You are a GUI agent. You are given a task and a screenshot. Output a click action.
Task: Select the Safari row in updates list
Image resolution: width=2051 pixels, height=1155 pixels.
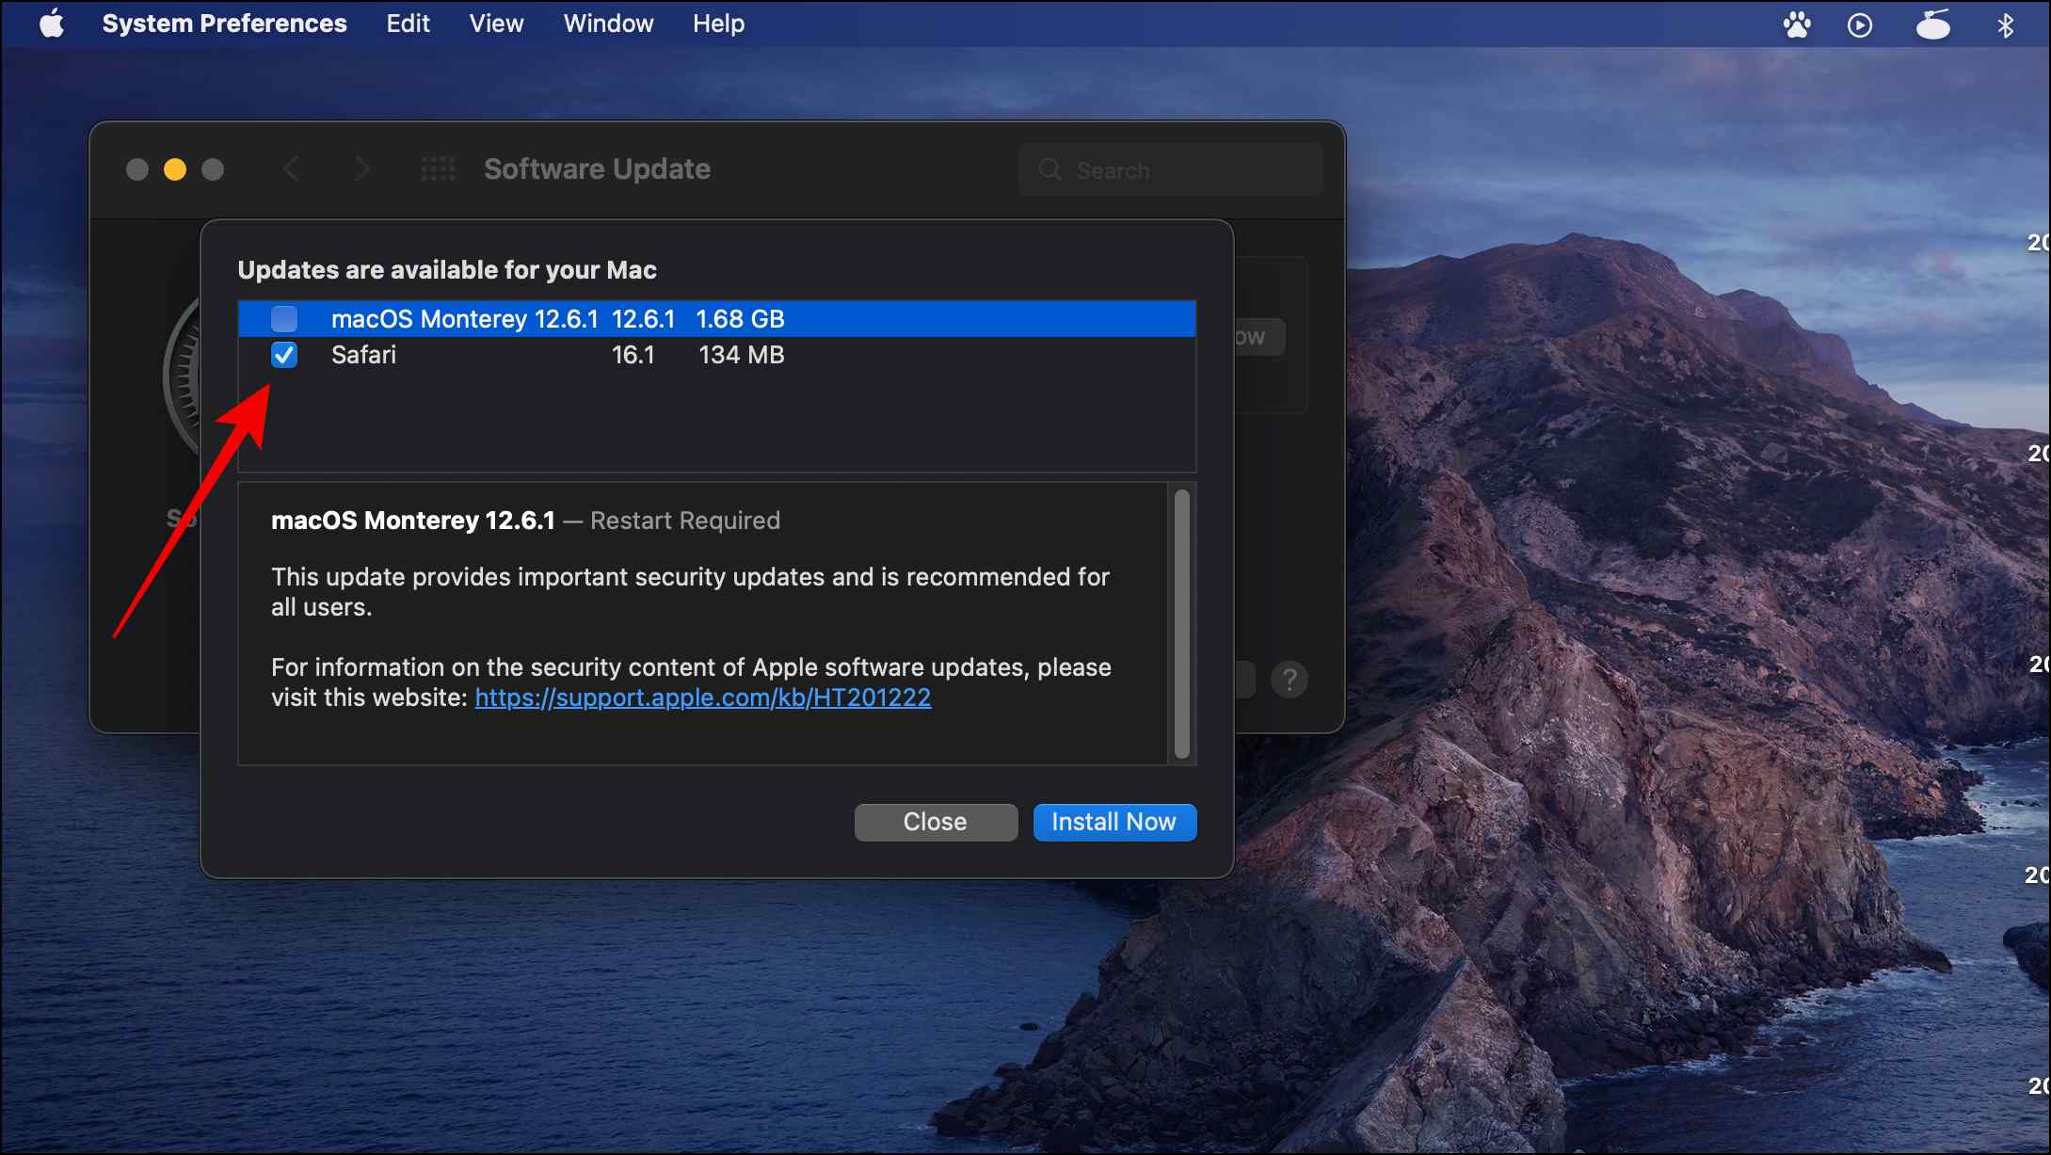coord(717,355)
